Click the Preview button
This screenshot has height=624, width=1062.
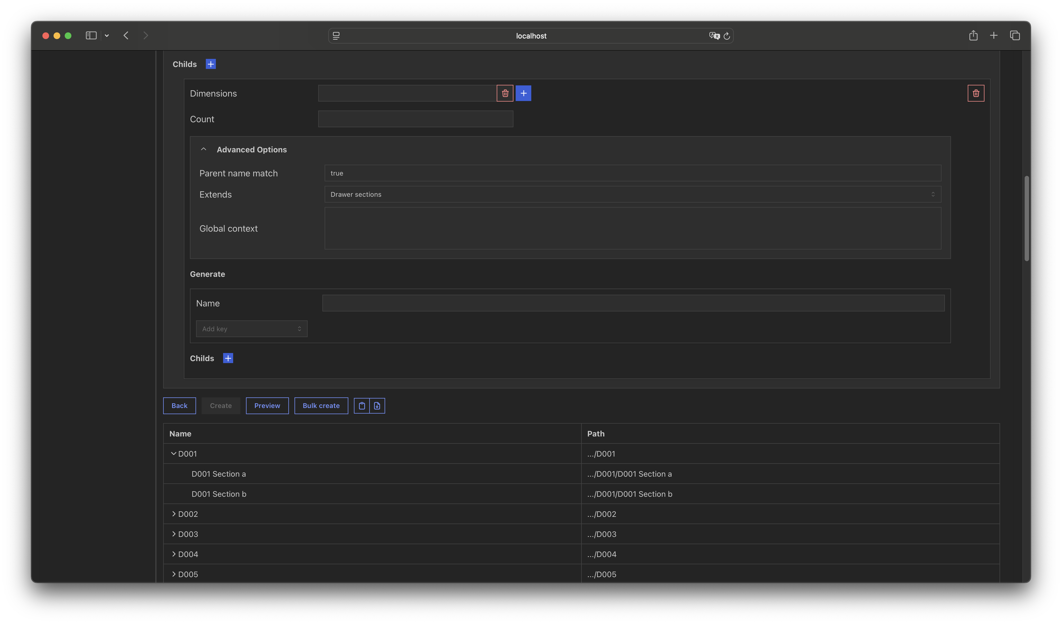(267, 405)
